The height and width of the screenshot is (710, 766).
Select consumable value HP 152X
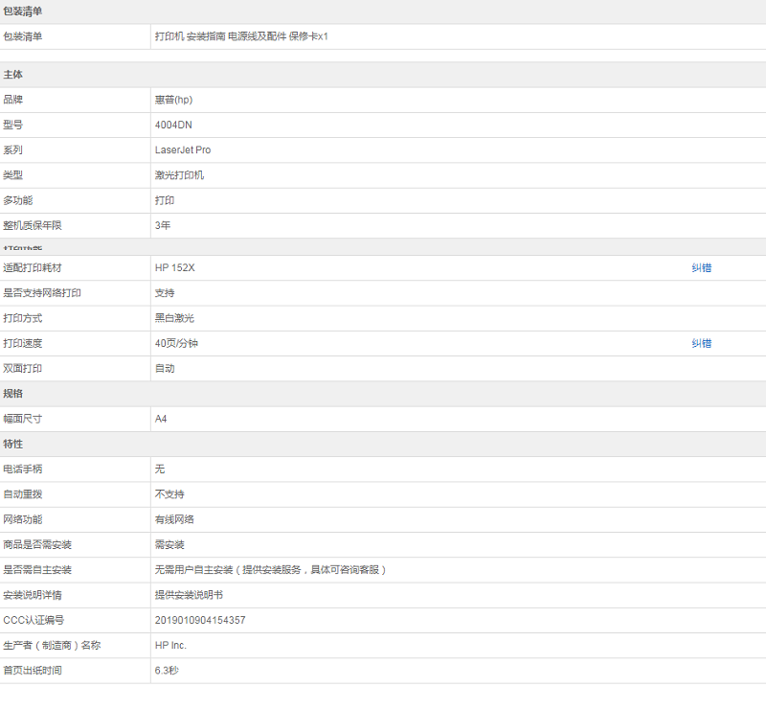coord(175,268)
